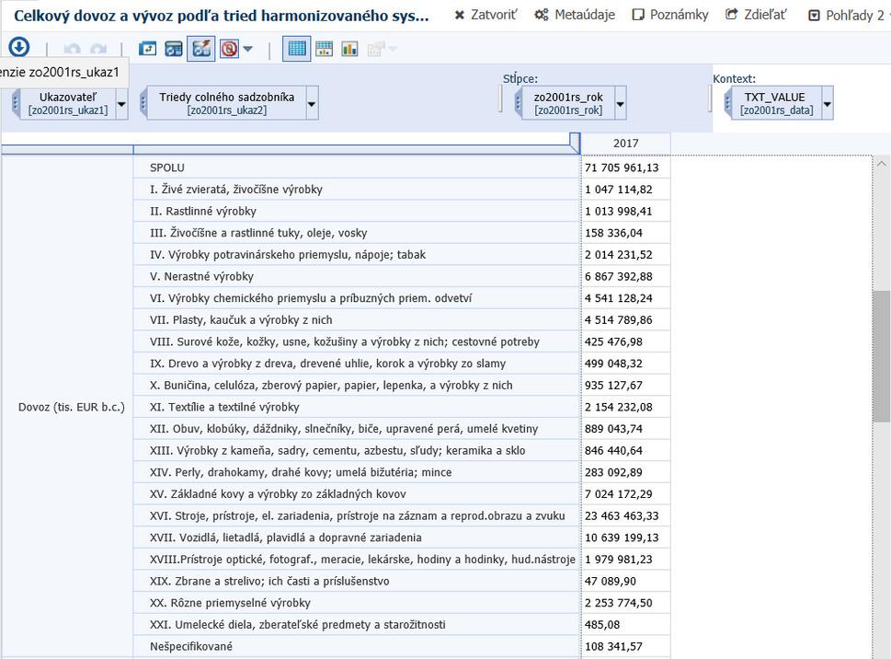
Task: Click the greyed-out chart type icon
Action: pos(376,50)
